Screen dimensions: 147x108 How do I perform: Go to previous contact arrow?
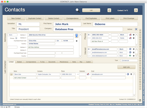(109, 10)
